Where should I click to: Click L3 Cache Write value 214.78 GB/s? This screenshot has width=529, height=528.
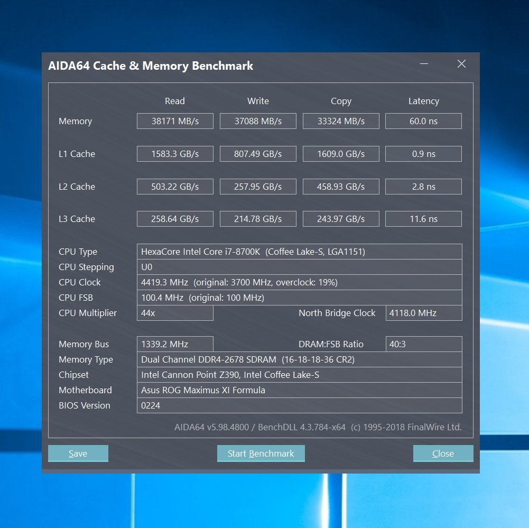(258, 219)
